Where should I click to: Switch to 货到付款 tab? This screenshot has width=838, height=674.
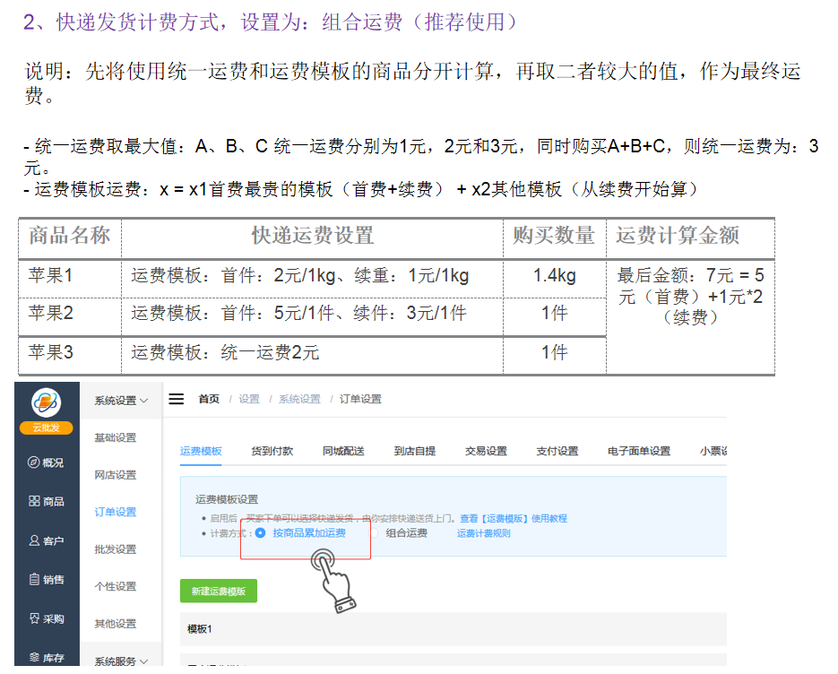(x=272, y=451)
